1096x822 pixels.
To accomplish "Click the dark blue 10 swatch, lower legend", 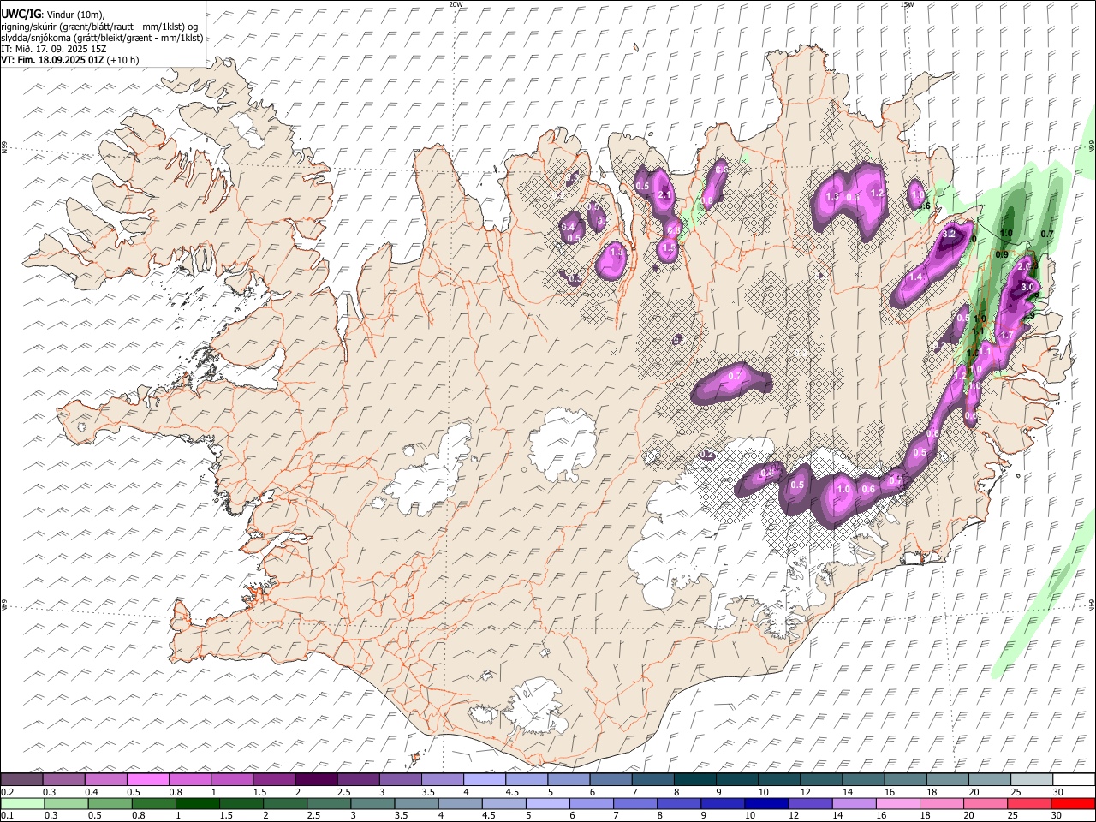I will [x=766, y=803].
